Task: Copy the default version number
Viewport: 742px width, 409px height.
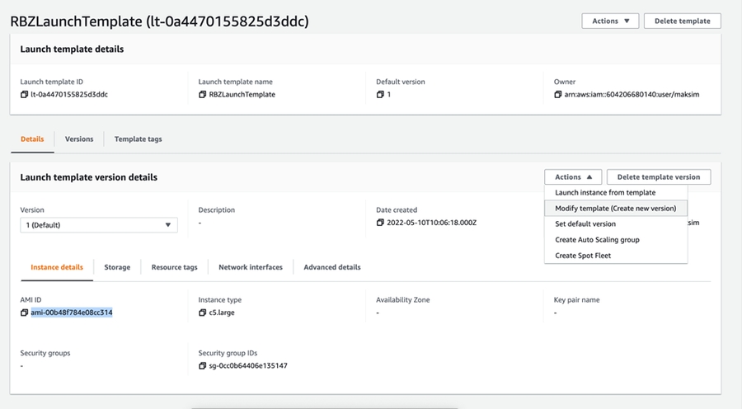Action: click(380, 95)
